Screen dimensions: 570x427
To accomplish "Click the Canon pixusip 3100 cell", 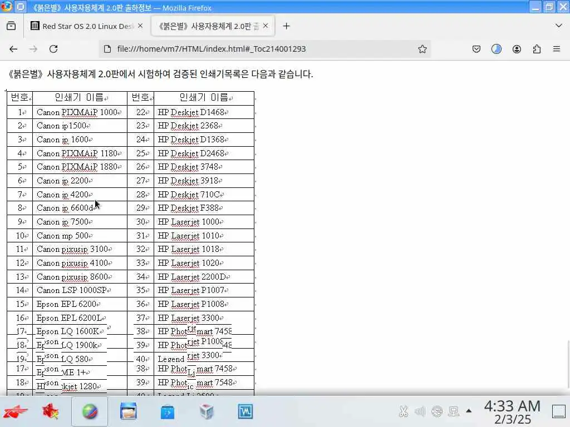I will pos(80,249).
